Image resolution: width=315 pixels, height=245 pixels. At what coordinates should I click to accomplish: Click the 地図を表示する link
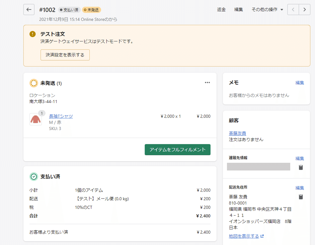(x=244, y=236)
